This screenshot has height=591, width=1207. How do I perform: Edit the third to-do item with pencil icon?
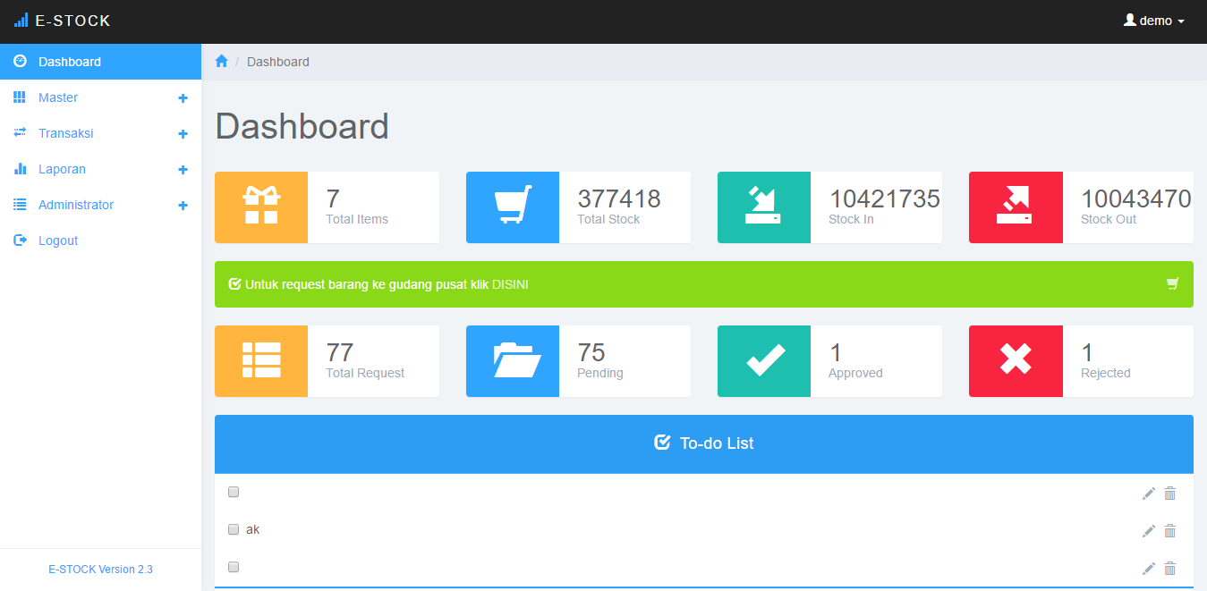1149,568
